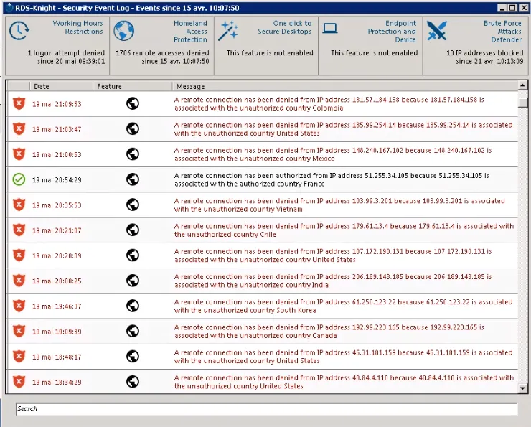Click the globe feature icon in the India event row
The width and height of the screenshot is (531, 427).
click(133, 281)
